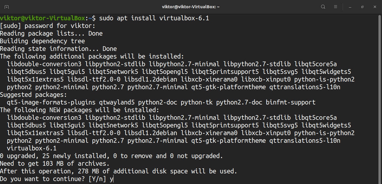The height and width of the screenshot is (184, 382).
Task: Click qt5-image-formats-plugins in suggested packages
Action: [51, 102]
